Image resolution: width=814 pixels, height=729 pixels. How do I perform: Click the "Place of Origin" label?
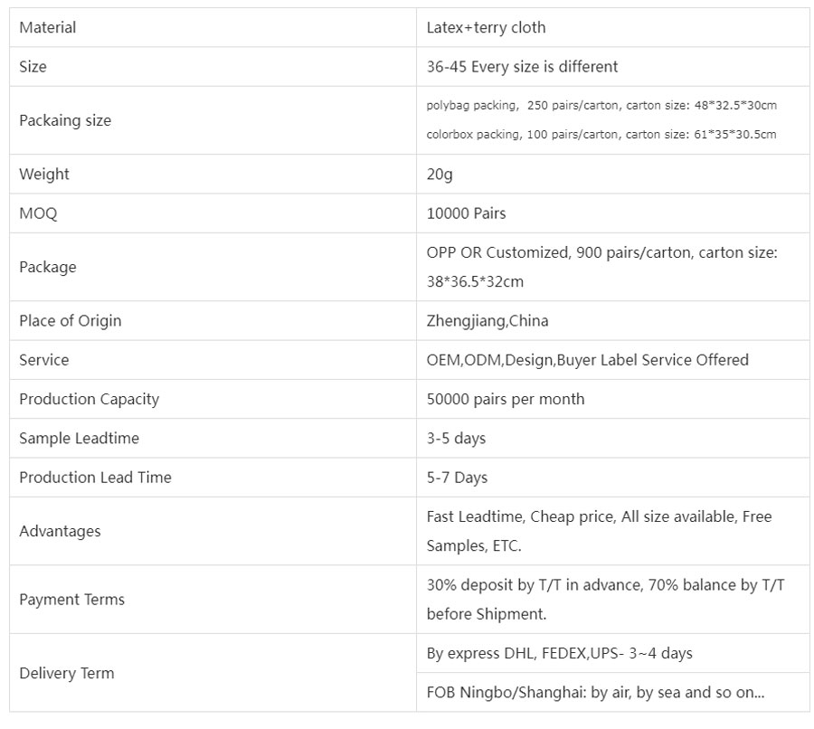(x=70, y=320)
